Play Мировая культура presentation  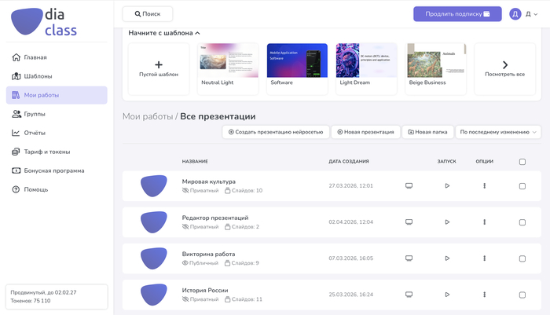[x=447, y=186]
